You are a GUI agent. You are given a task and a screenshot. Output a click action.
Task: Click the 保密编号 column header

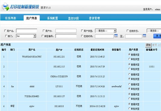116,50
